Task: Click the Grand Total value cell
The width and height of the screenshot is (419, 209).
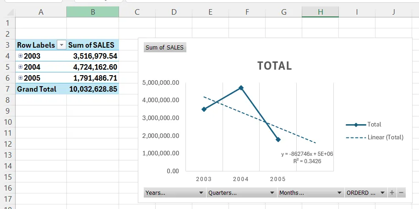Action: click(93, 89)
